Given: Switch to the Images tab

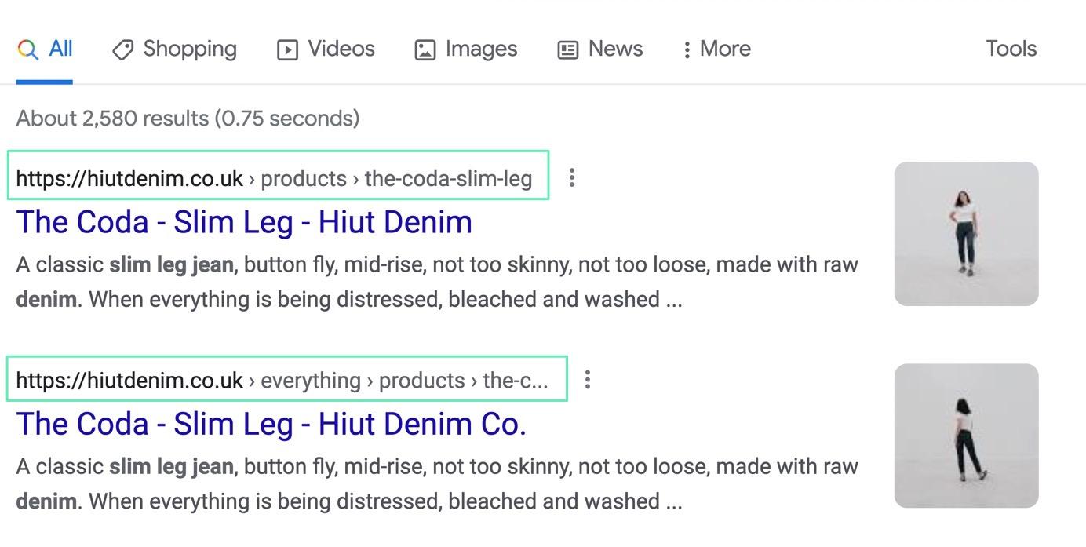Looking at the screenshot, I should (466, 49).
